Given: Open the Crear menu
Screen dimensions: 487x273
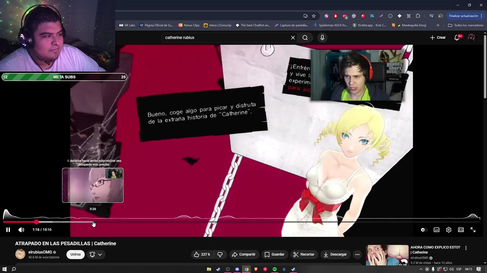Looking at the screenshot, I should (438, 38).
